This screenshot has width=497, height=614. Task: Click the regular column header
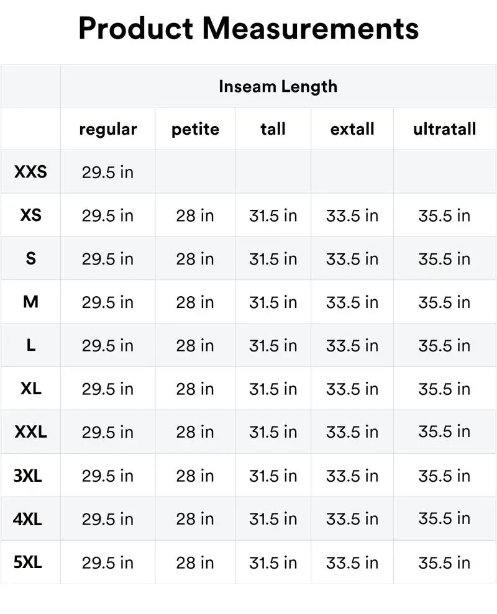(x=107, y=129)
